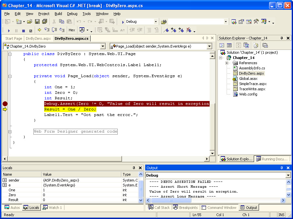Click the Show All Files icon in Solution Explorer

(255, 45)
